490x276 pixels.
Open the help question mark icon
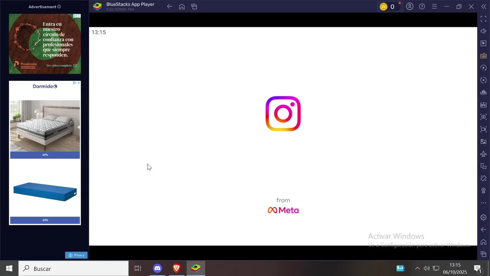coord(422,7)
